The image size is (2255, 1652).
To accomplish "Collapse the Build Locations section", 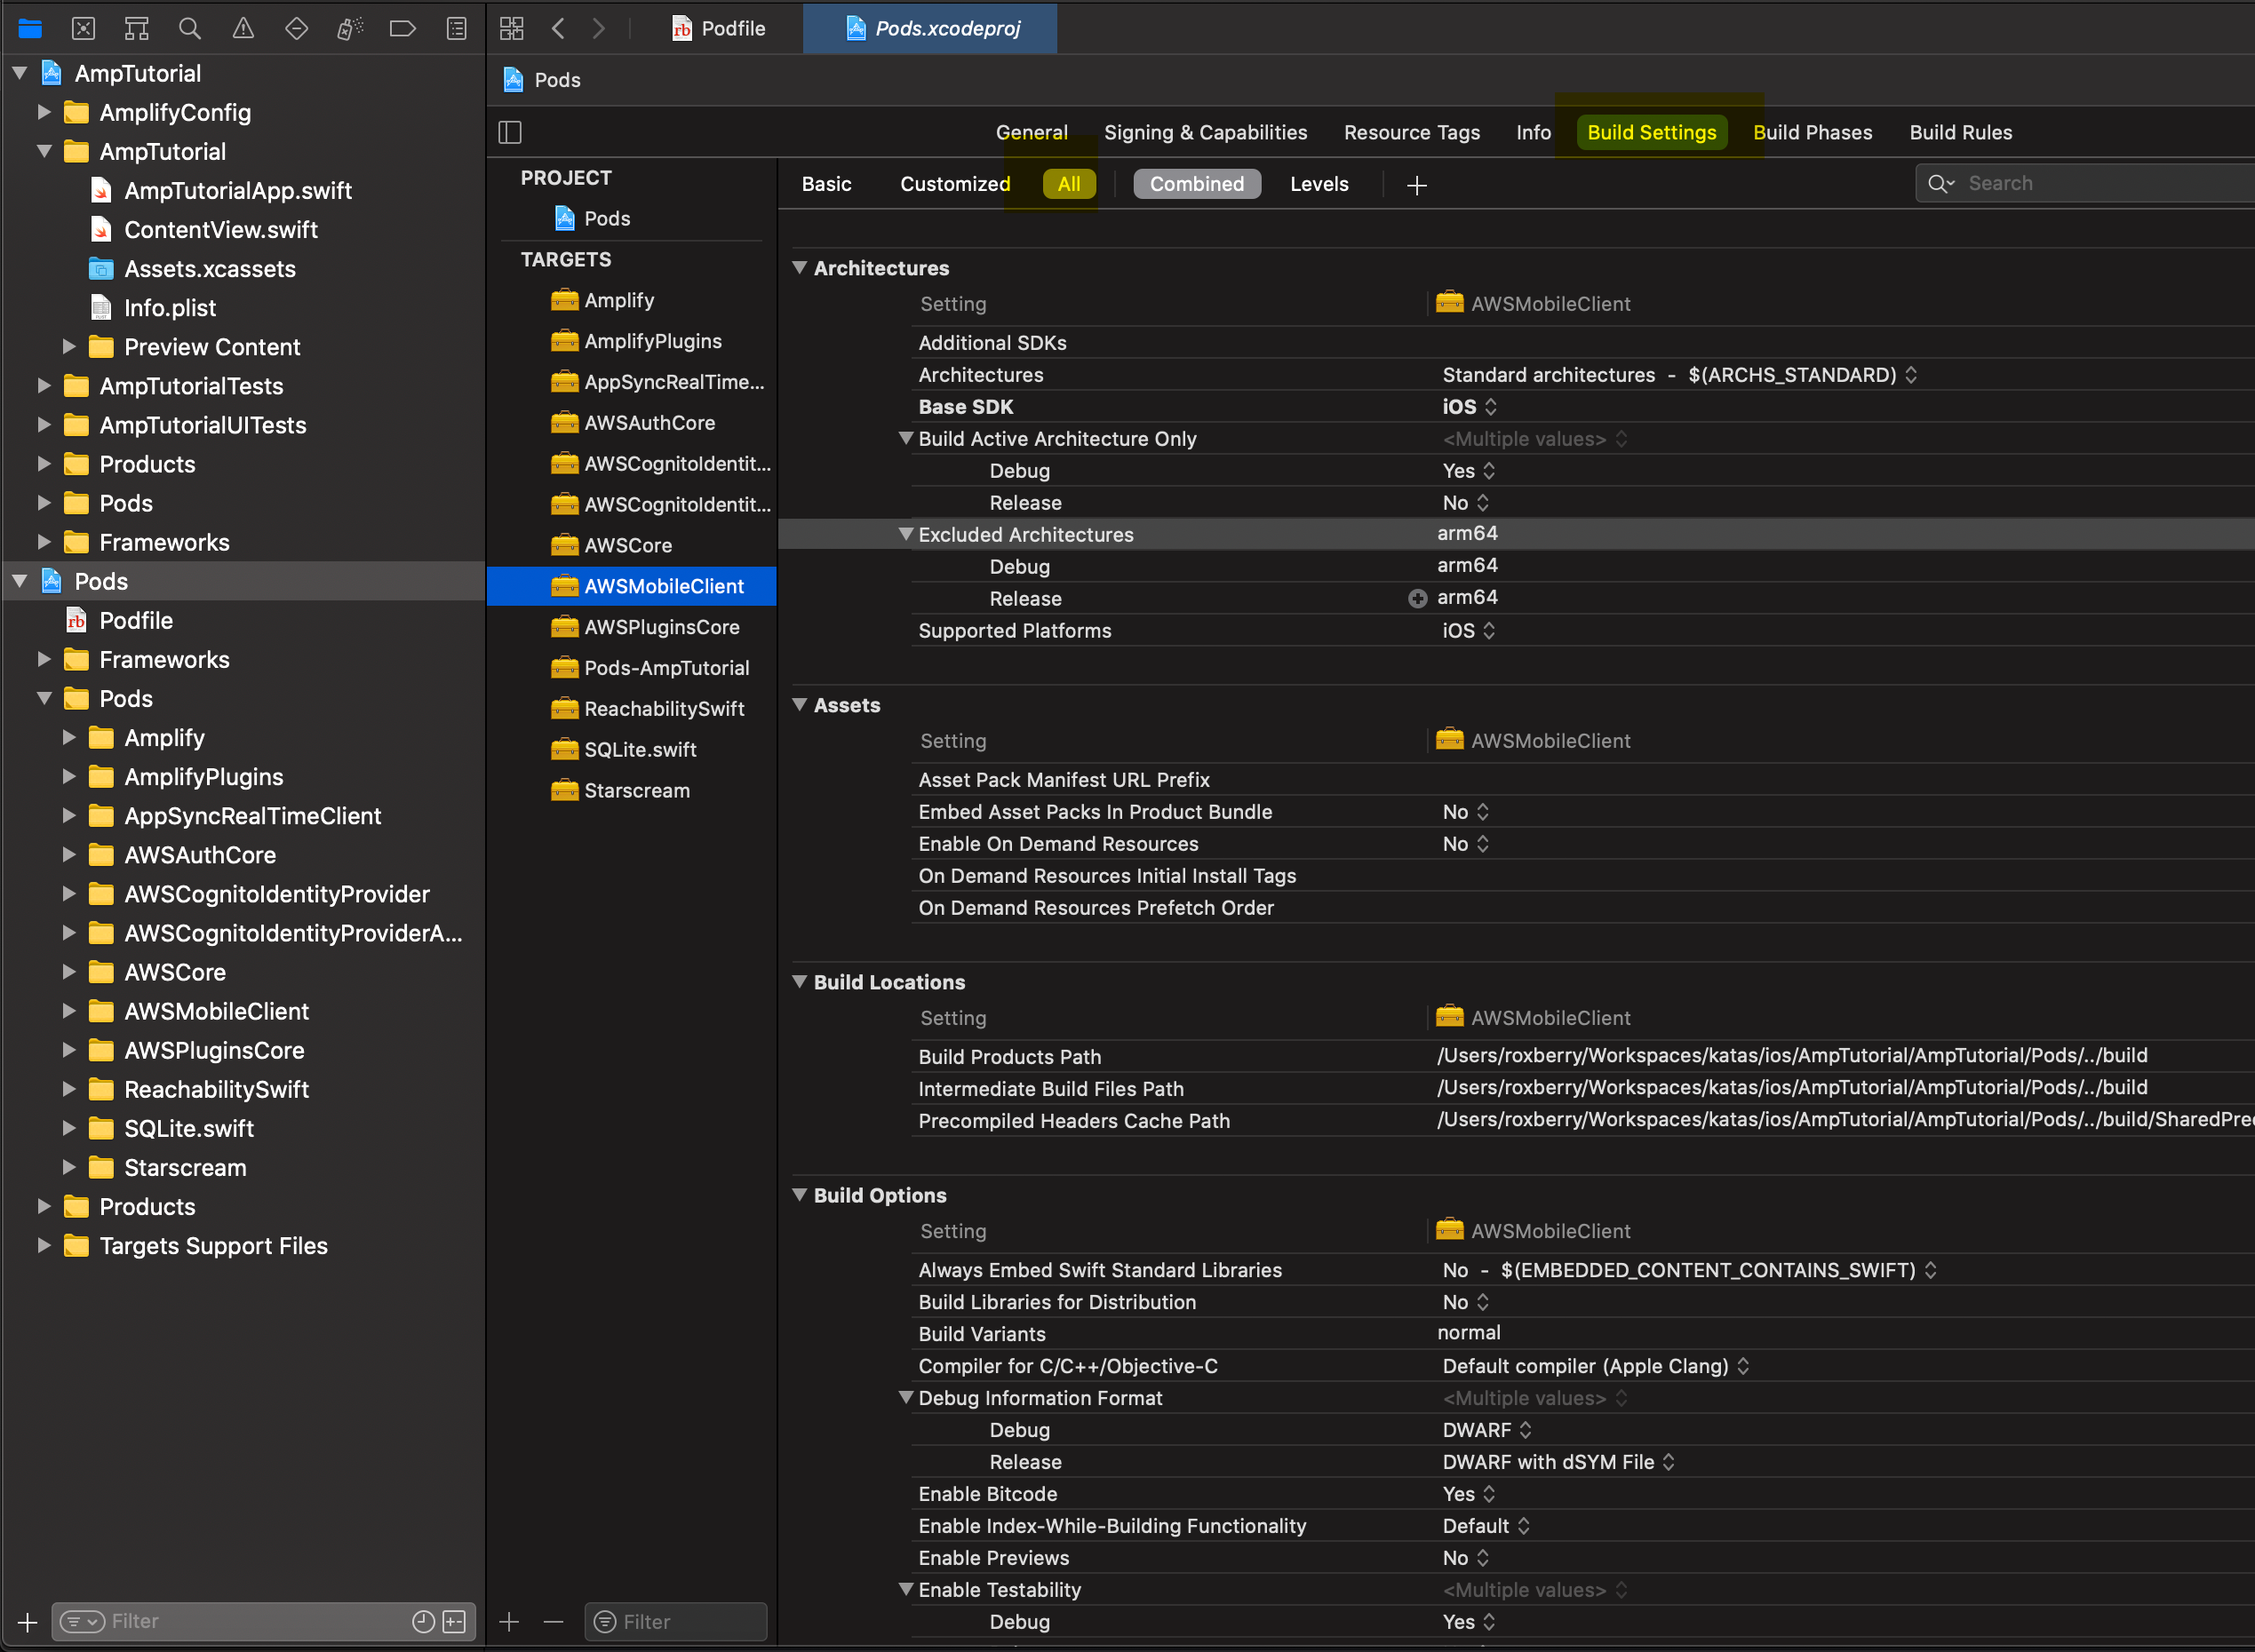I will [x=800, y=982].
